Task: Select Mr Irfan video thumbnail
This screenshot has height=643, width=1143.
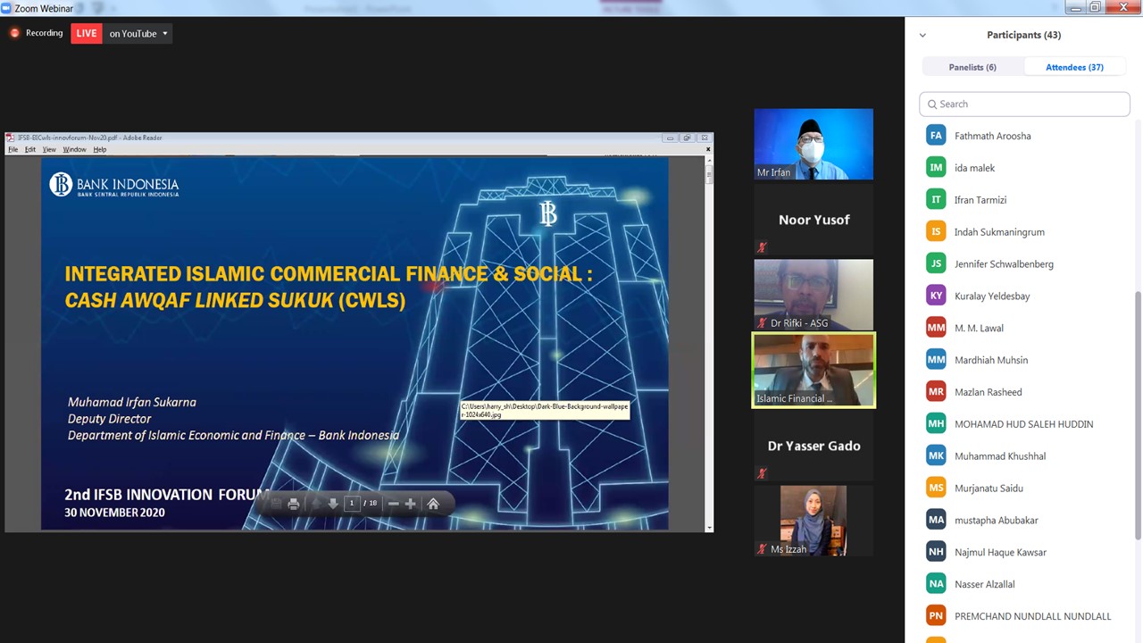Action: click(813, 144)
